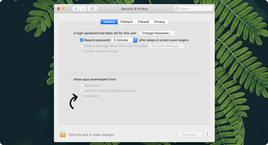This screenshot has height=145, width=268.
Task: Close window with the red button
Action: (x=59, y=9)
